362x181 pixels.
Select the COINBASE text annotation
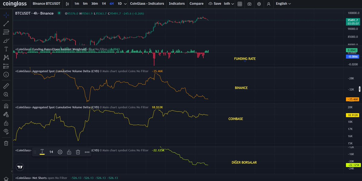(236, 119)
